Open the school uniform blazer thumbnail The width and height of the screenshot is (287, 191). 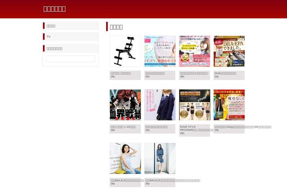point(160,105)
